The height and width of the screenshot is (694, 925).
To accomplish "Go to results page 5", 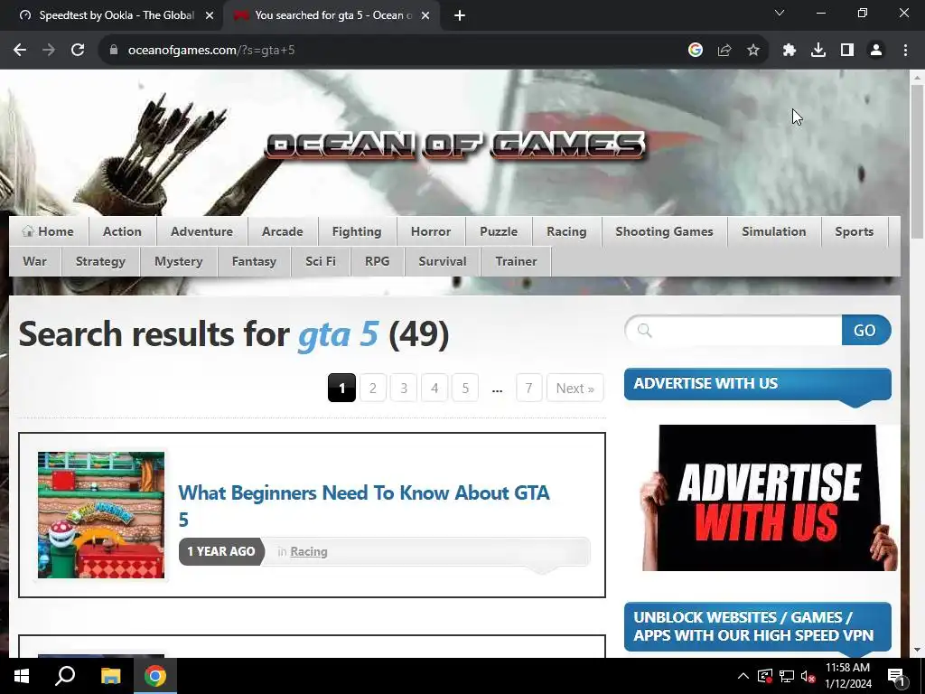I will [x=465, y=388].
